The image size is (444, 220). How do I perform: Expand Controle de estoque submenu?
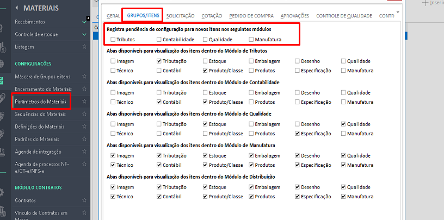(x=84, y=35)
